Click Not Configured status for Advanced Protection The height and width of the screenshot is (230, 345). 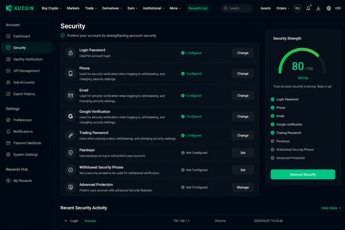194,187
